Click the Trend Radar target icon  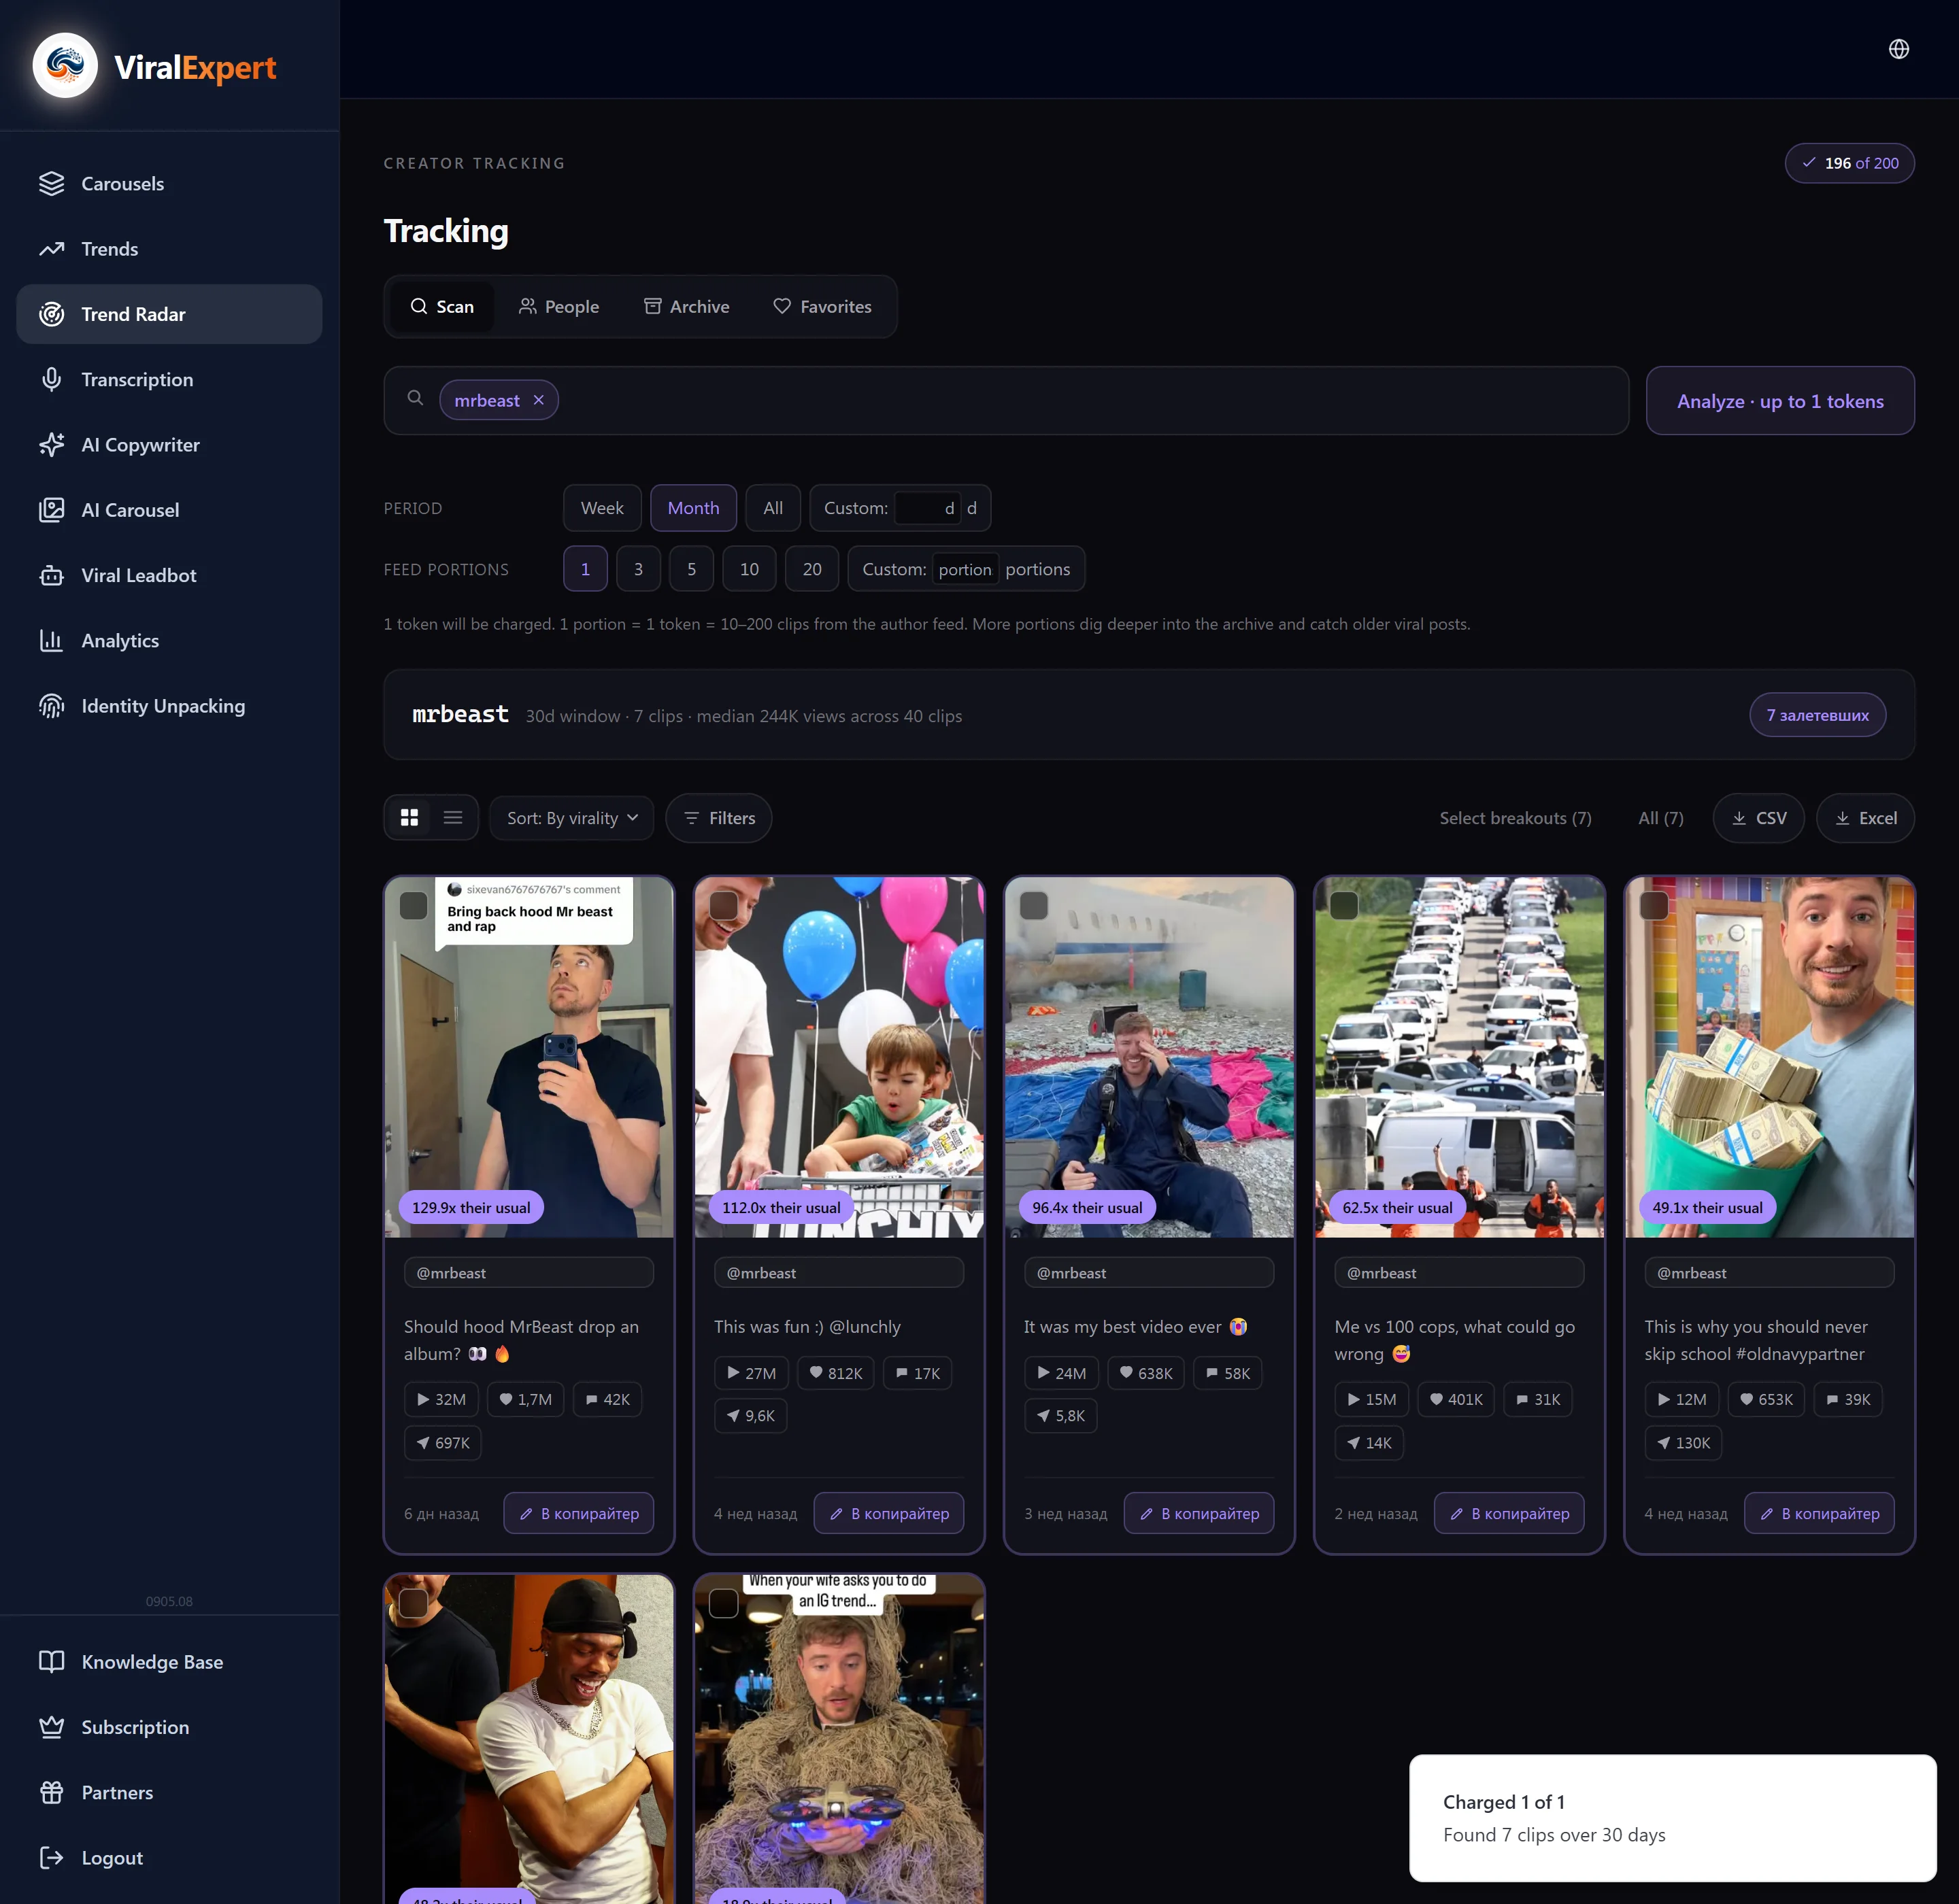(x=51, y=314)
